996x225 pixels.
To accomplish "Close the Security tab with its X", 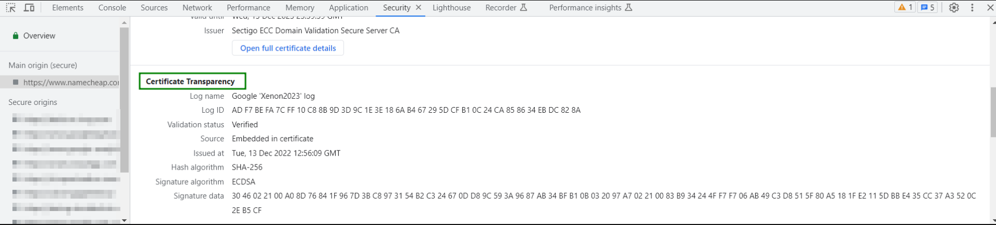I will 419,8.
